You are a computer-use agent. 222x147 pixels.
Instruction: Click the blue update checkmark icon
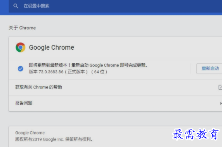pos(21,69)
